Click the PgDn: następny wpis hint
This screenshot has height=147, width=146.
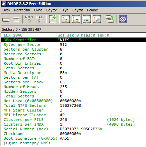coord(28,143)
